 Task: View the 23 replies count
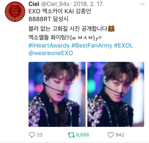(40, 135)
